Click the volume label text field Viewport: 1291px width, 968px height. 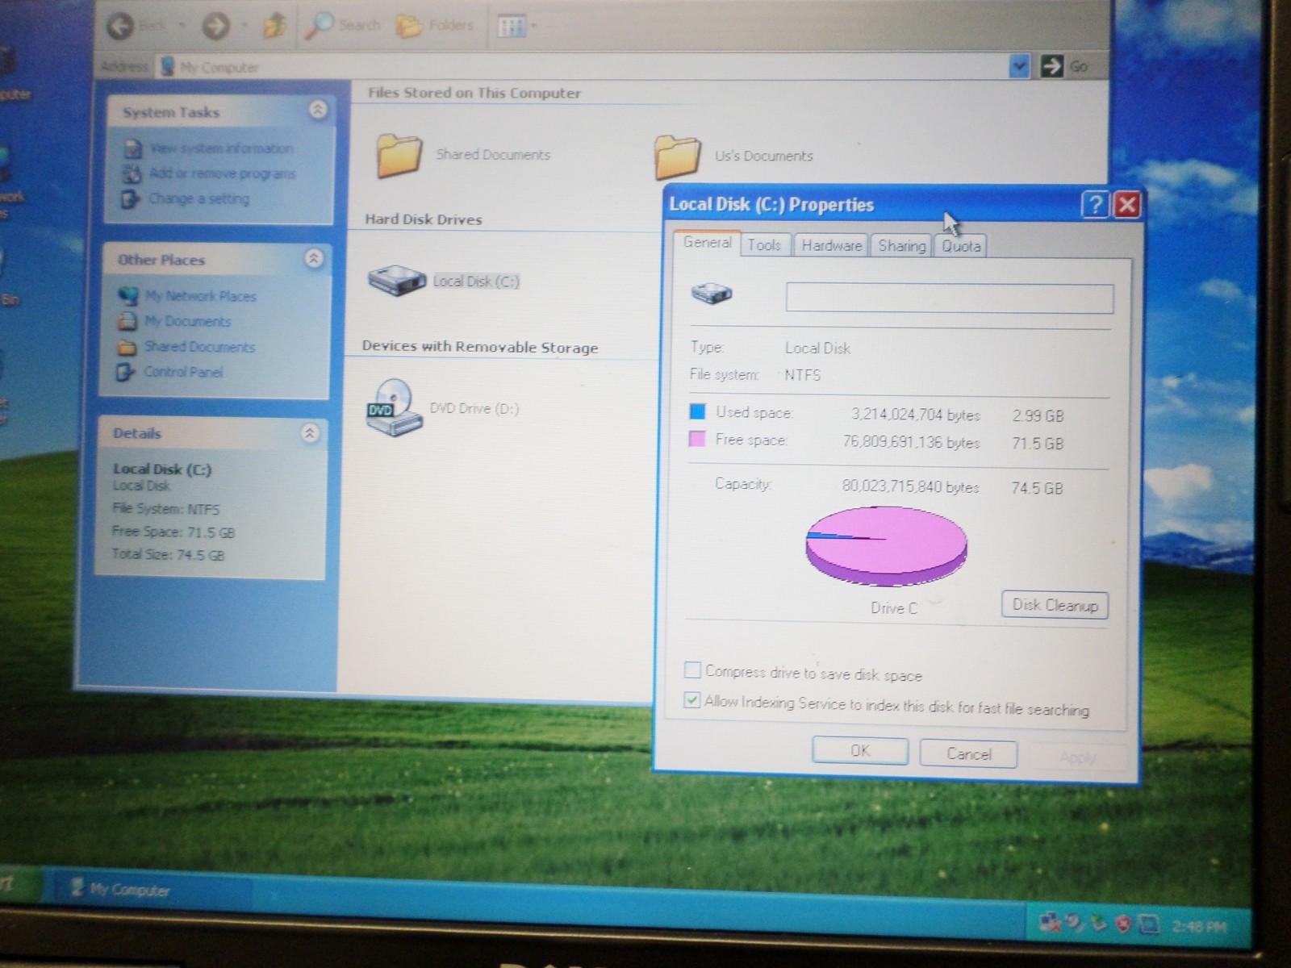(x=950, y=298)
